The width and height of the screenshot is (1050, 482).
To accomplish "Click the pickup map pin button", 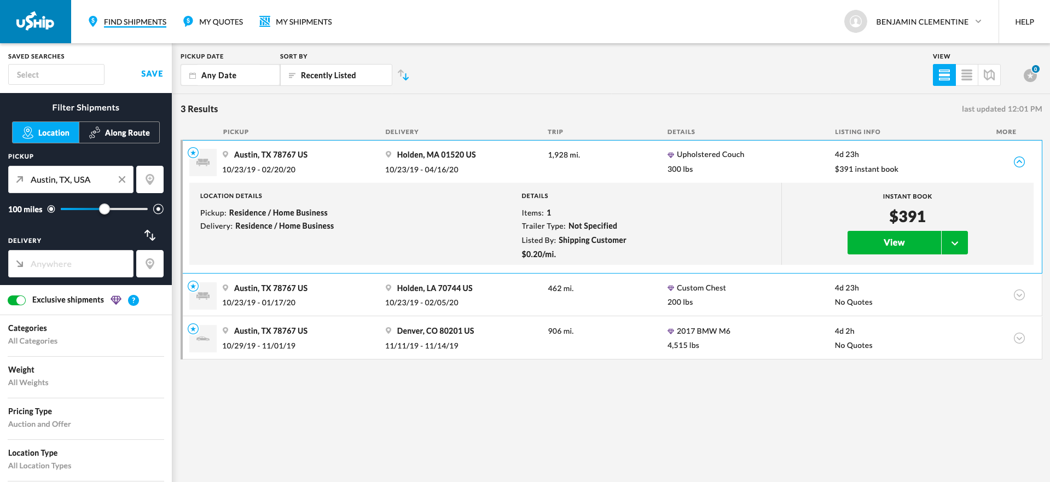I will click(x=150, y=179).
